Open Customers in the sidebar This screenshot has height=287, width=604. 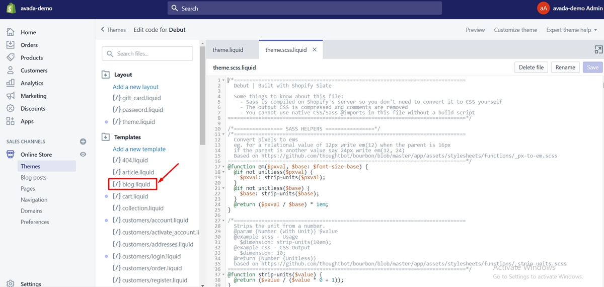pos(34,70)
